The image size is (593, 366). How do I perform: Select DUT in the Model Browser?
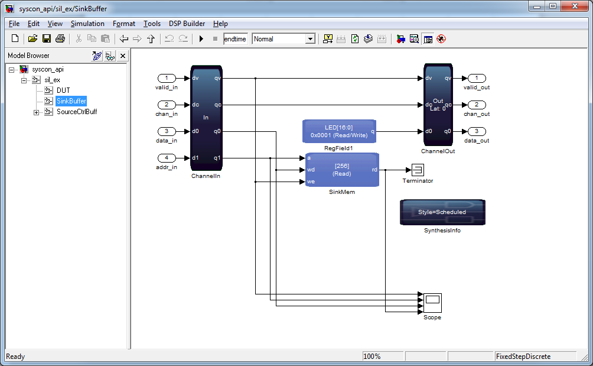point(63,90)
